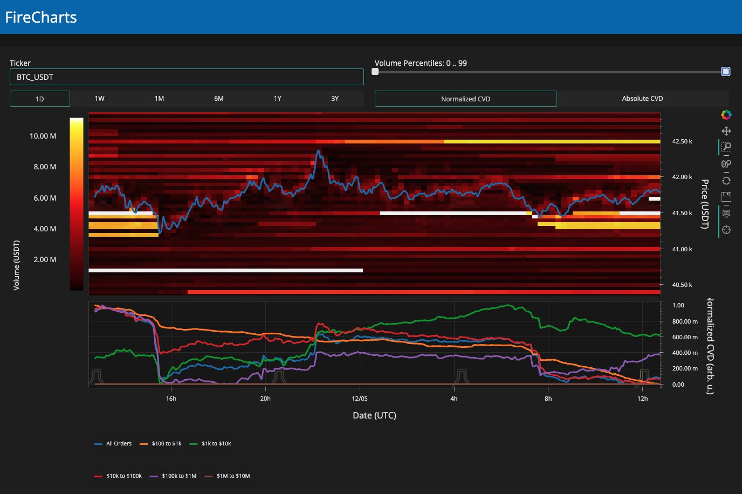Enable the Wheel Zoom tool

point(726,164)
